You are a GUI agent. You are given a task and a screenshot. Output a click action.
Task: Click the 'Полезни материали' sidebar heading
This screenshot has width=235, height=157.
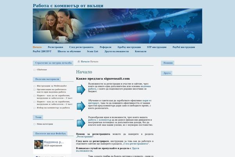tap(47, 79)
